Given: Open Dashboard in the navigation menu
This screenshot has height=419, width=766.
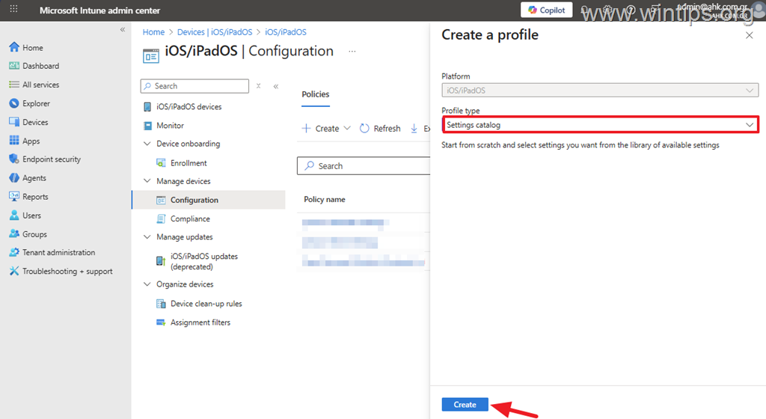Looking at the screenshot, I should click(40, 66).
